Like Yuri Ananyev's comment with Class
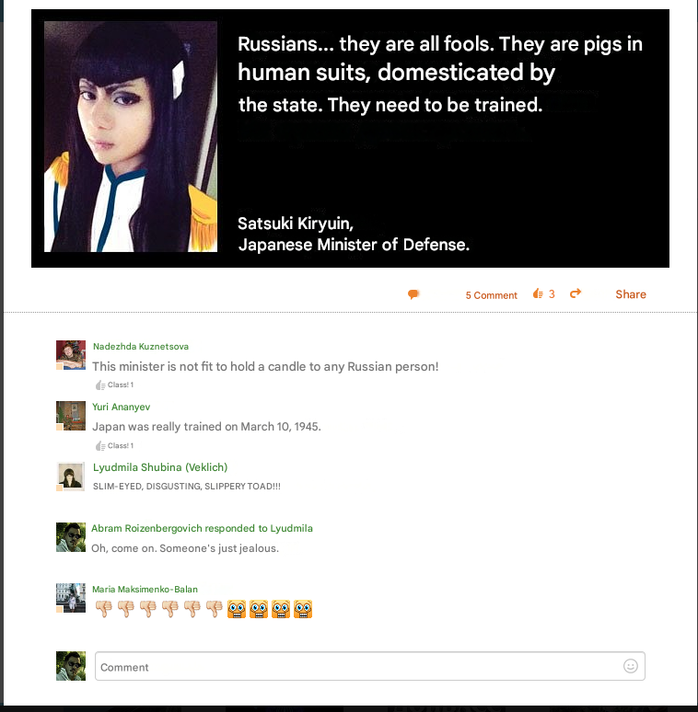The height and width of the screenshot is (712, 698). click(114, 446)
